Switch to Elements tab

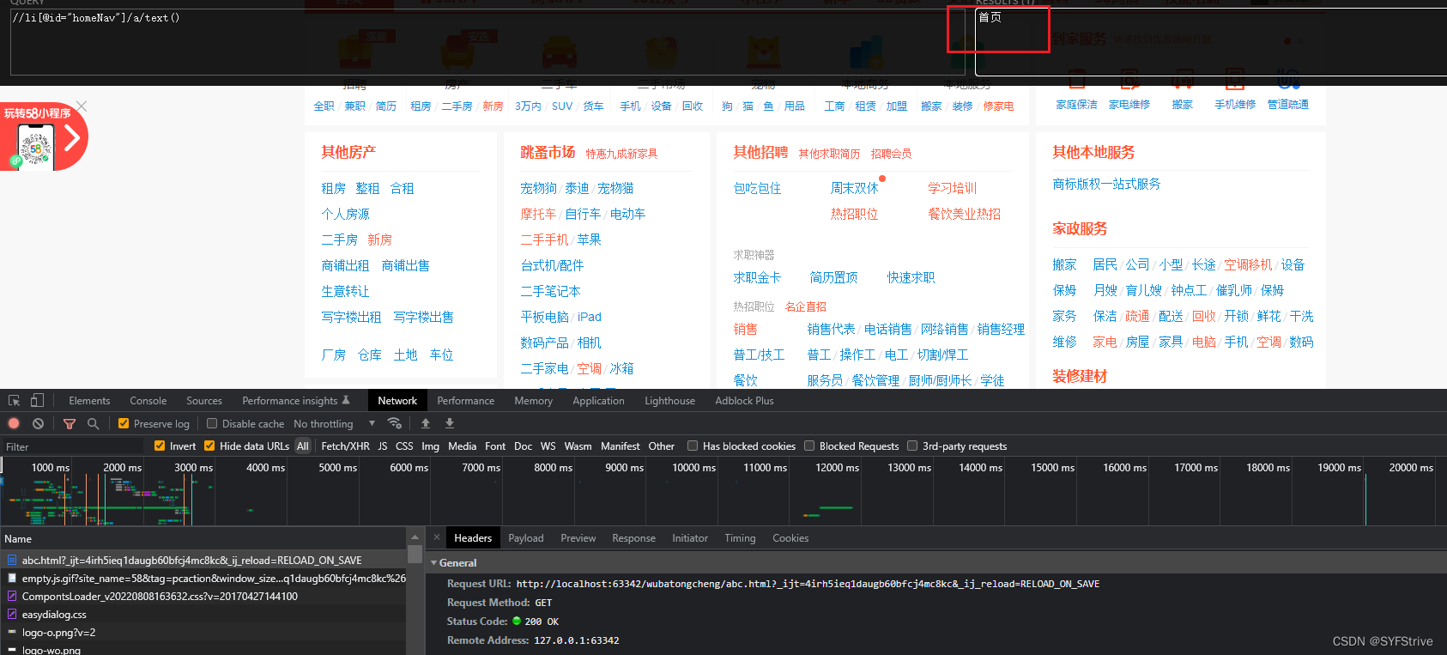(89, 401)
